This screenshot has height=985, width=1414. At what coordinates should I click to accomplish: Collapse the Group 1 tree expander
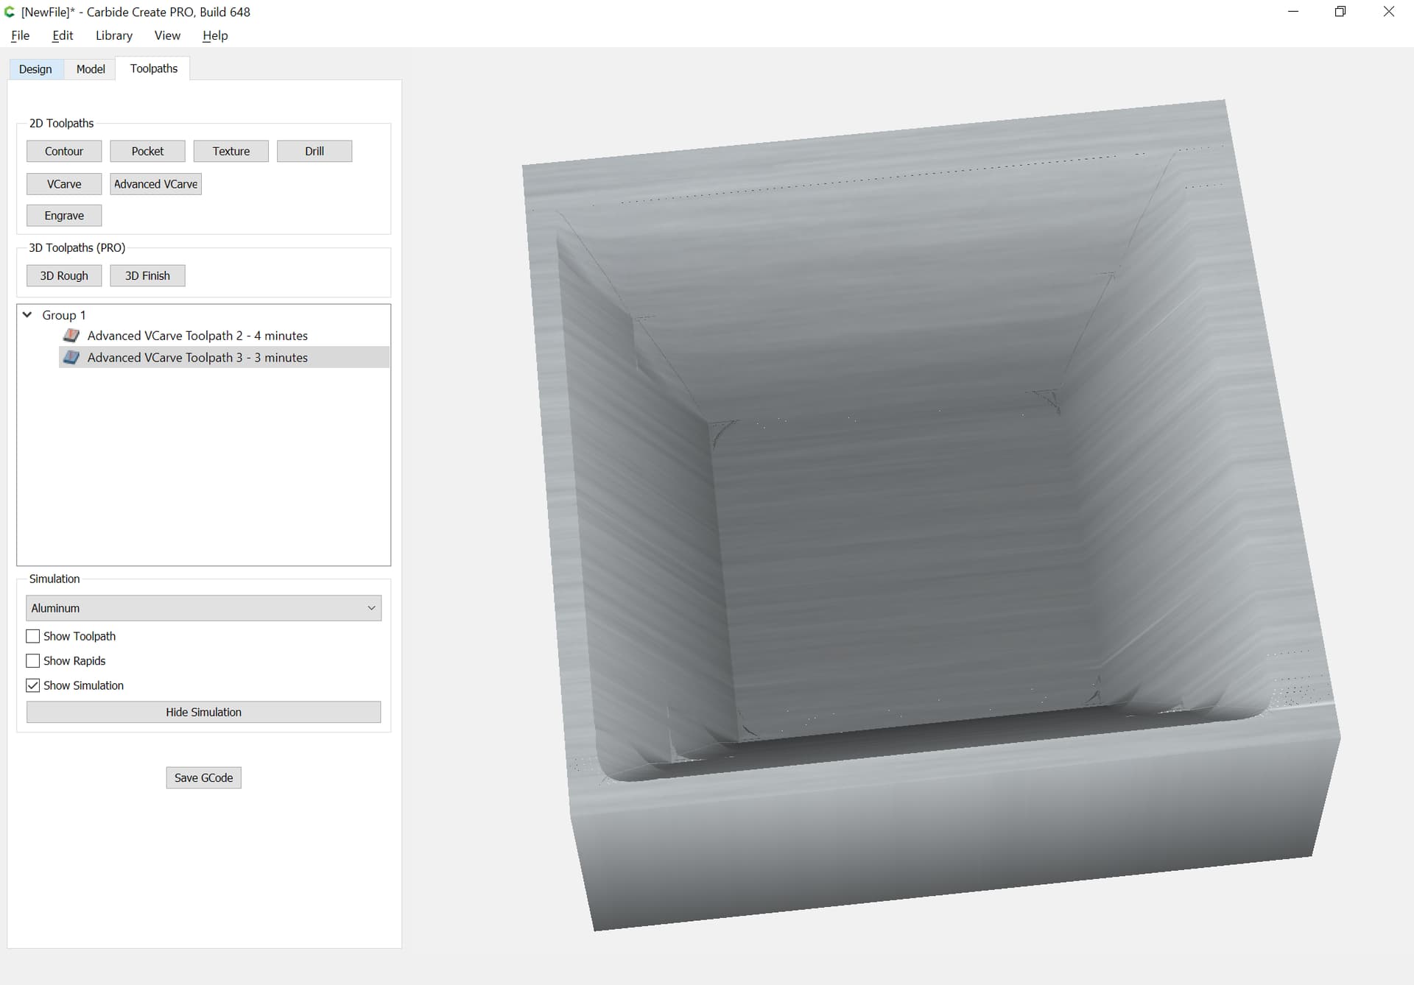(27, 315)
